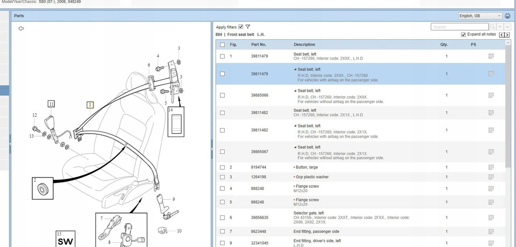516x247 pixels.
Task: Open note icon for Fig. 4 Flange screw
Action: (x=491, y=189)
